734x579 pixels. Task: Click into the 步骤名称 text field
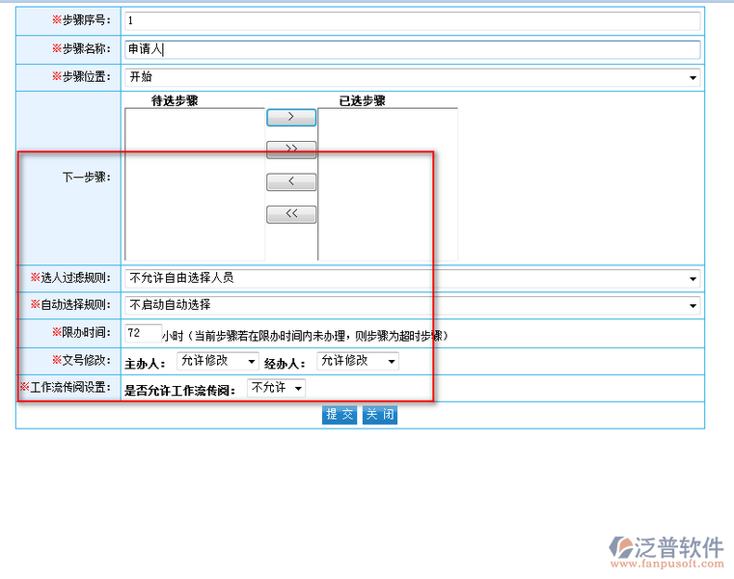pos(413,49)
